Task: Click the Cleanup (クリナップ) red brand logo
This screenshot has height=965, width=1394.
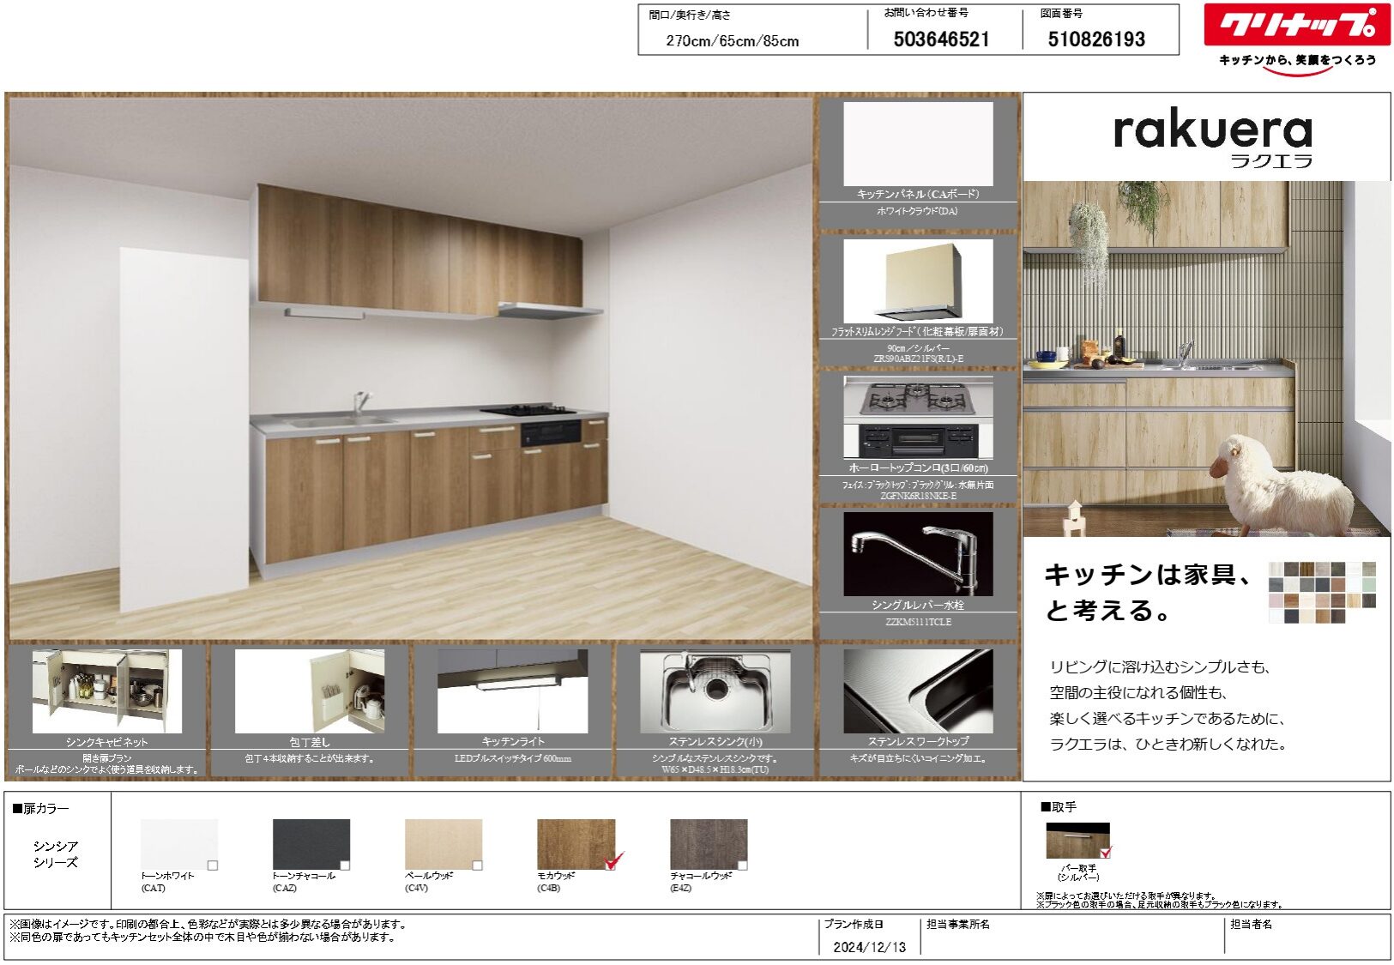Action: [1296, 25]
